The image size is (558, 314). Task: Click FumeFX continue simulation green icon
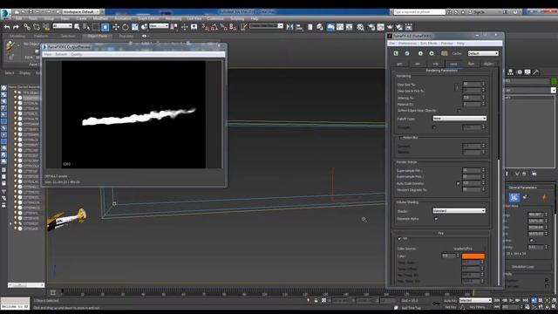pyautogui.click(x=432, y=53)
